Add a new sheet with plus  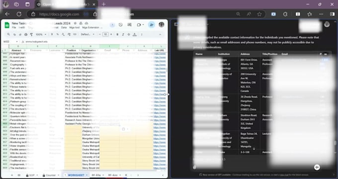coord(12,175)
